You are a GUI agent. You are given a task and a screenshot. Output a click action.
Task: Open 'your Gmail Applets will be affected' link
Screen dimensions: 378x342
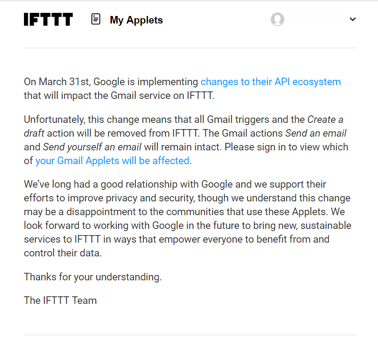point(112,161)
